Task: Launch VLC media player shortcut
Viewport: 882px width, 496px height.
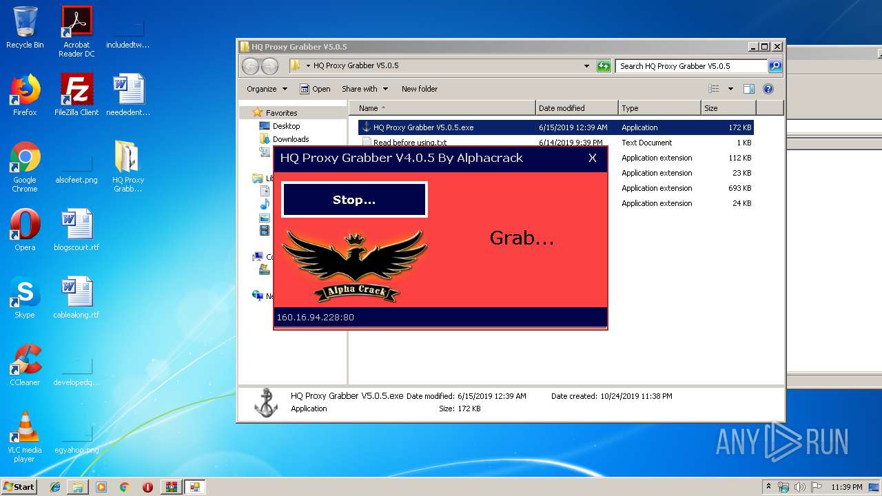Action: pos(25,437)
